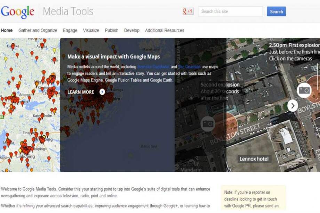The width and height of the screenshot is (320, 213).
Task: Select Gather and Organize in the navigation
Action: [x=38, y=30]
